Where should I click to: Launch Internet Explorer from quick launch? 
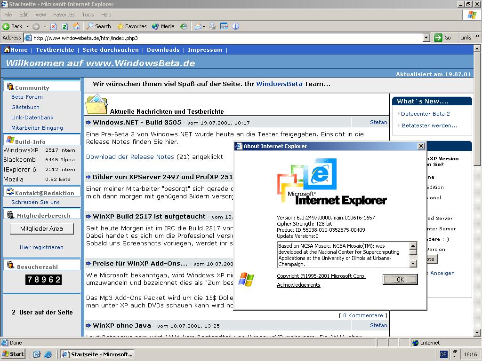pos(48,354)
